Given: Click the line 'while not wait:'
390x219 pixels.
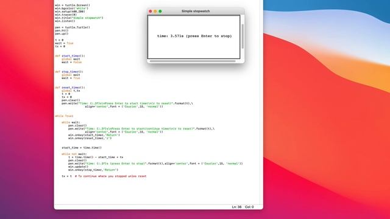Looking at the screenshot, I should (x=74, y=154).
